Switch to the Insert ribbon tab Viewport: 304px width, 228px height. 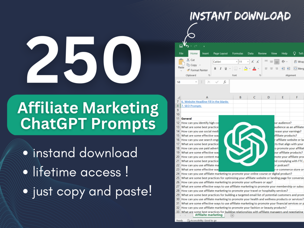205,54
